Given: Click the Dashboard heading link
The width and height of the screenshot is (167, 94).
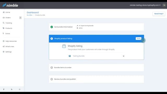Looking at the screenshot, I should (x=33, y=13).
